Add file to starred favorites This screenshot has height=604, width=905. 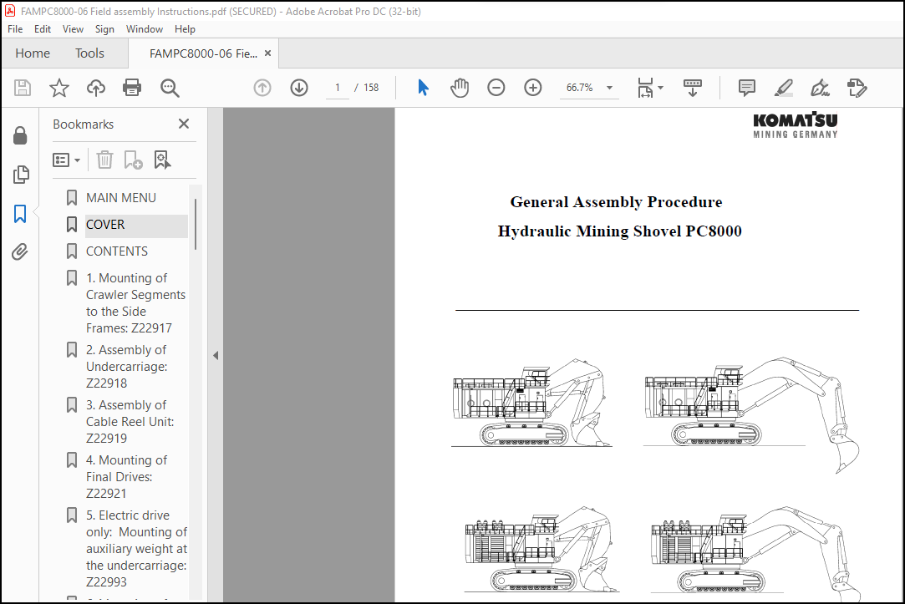[58, 88]
